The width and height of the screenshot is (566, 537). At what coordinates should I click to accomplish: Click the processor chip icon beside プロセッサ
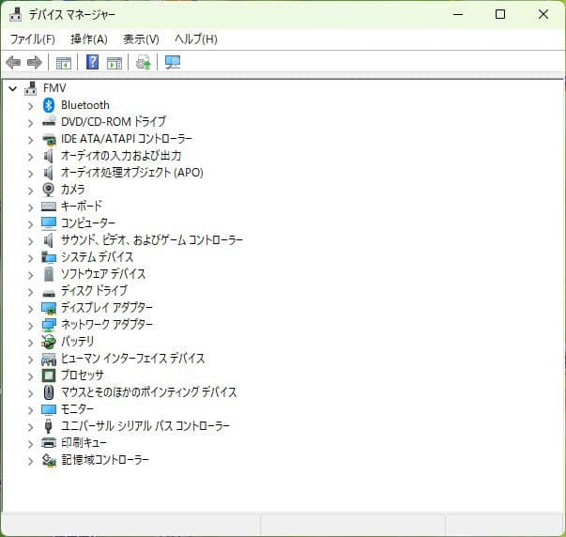click(x=49, y=376)
